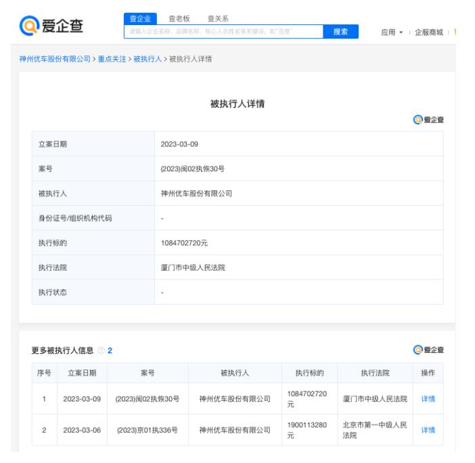Image resolution: width=475 pixels, height=463 pixels.
Task: Click the 爱企查 watermark logo above the lower list
Action: pos(428,350)
